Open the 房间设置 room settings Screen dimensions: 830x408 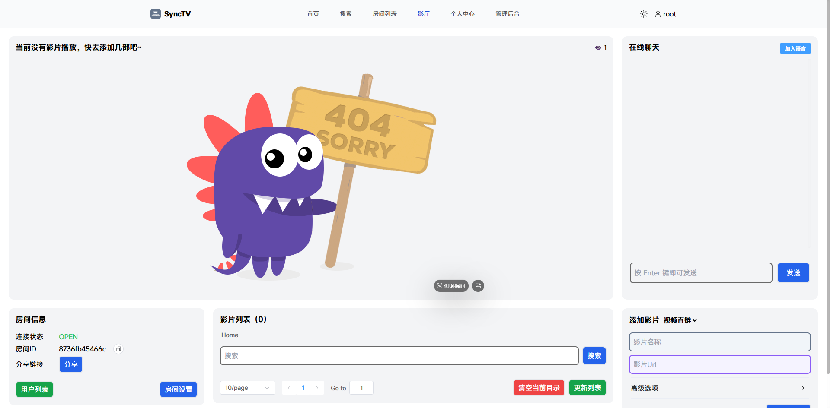pyautogui.click(x=179, y=389)
